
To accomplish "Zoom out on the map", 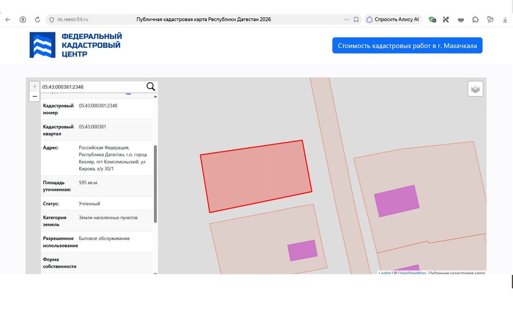I will click(x=35, y=97).
